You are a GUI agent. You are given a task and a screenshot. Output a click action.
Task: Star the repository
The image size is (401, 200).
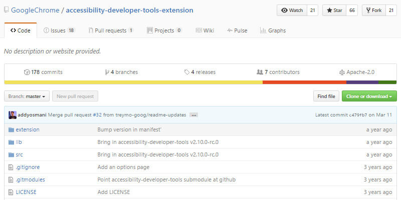tap(334, 10)
